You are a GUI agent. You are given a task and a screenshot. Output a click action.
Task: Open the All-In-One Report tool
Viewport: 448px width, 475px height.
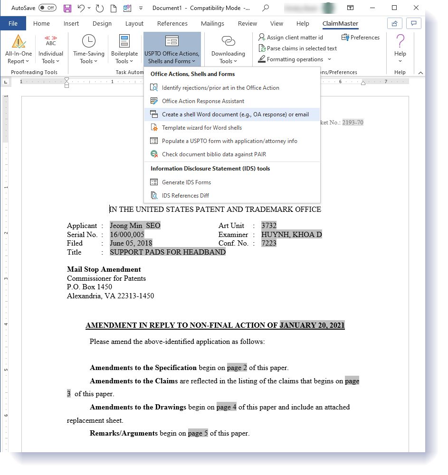19,50
